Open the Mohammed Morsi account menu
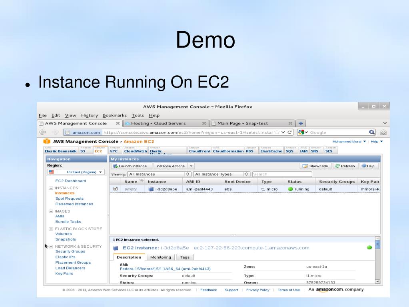The image size is (409, 307). 349,141
